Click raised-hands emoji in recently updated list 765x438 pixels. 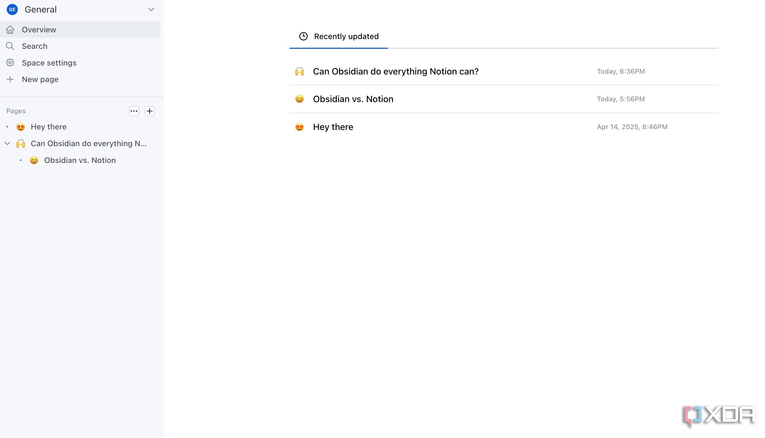299,71
